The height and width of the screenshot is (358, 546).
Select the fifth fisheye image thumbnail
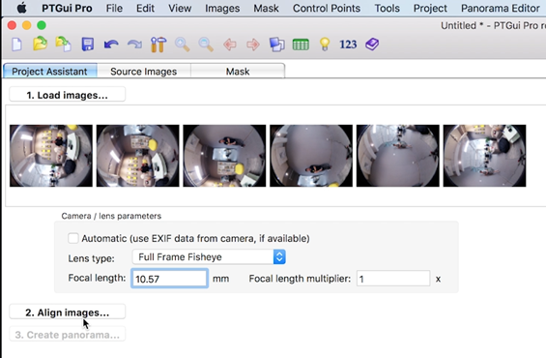(398, 156)
